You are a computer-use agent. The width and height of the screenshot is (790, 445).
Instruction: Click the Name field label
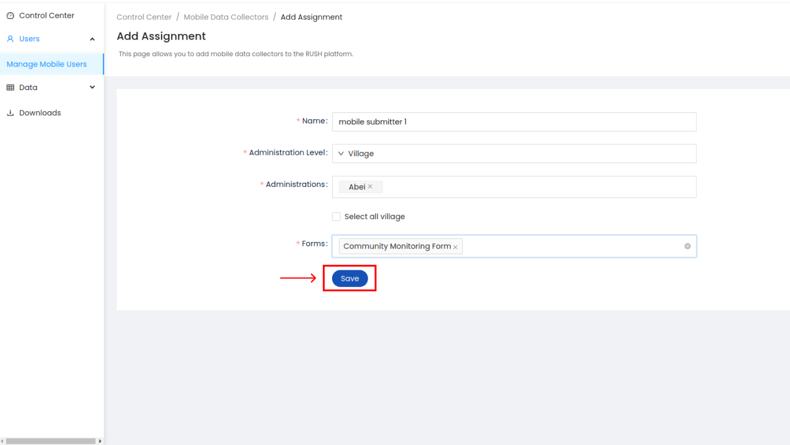pyautogui.click(x=314, y=121)
